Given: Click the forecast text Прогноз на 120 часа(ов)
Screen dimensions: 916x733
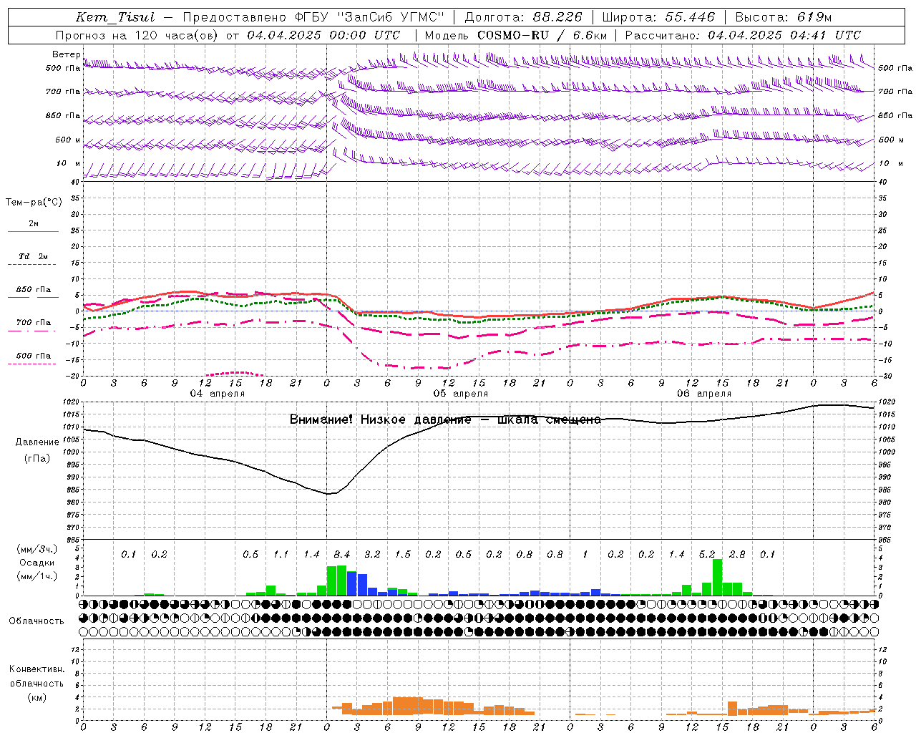Looking at the screenshot, I should pos(137,35).
